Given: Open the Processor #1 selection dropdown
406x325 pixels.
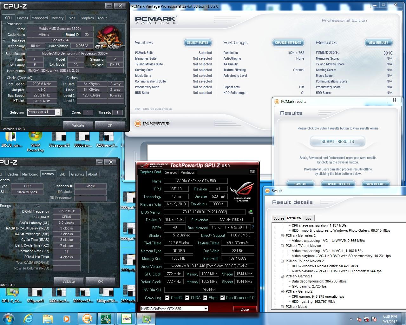Looking at the screenshot, I should (58, 112).
